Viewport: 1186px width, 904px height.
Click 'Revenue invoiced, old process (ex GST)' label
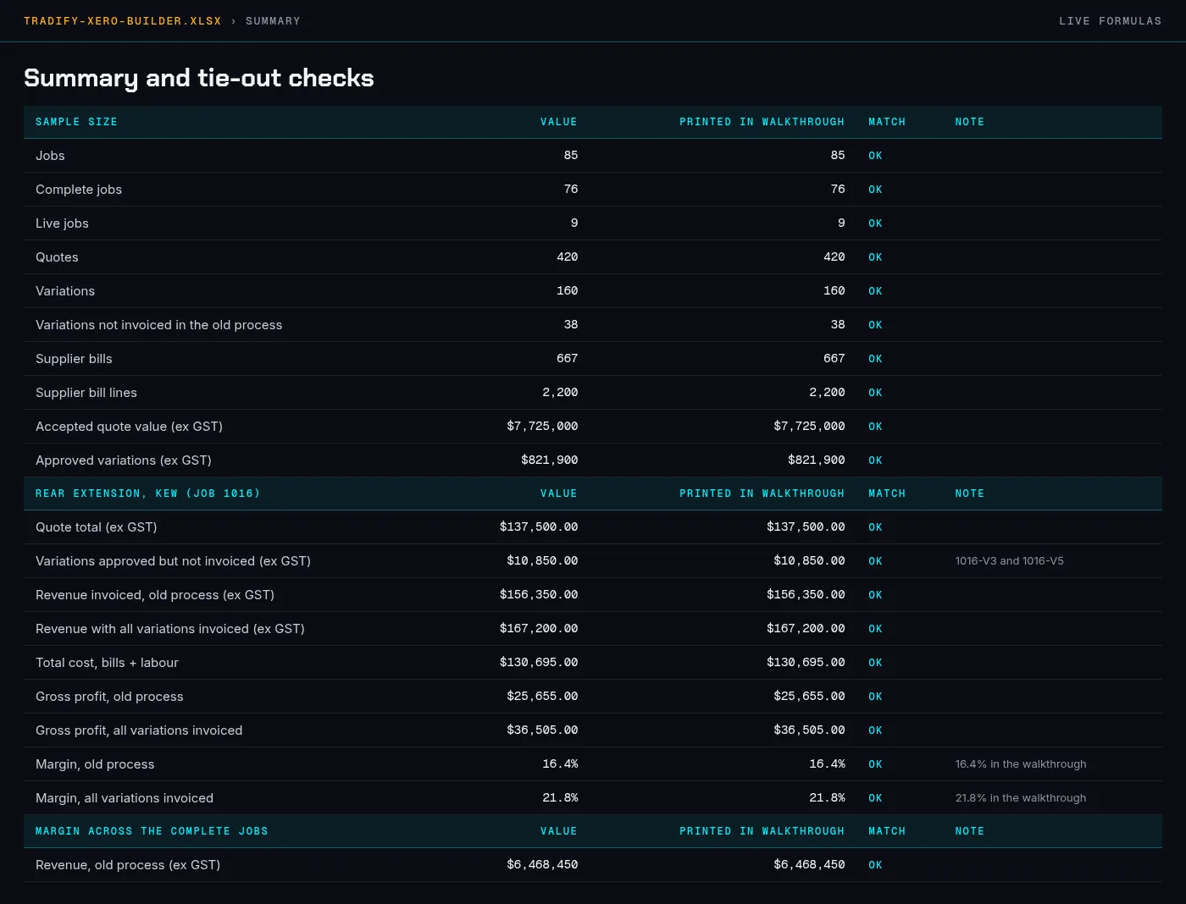[x=155, y=595]
